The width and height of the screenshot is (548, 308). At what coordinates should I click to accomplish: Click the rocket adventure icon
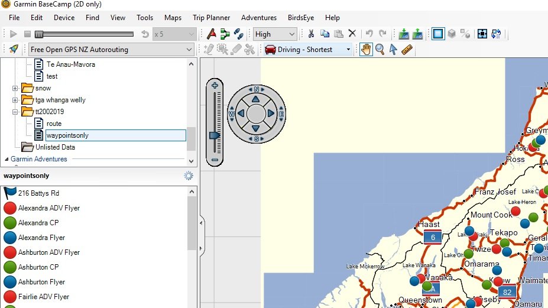[x=14, y=49]
